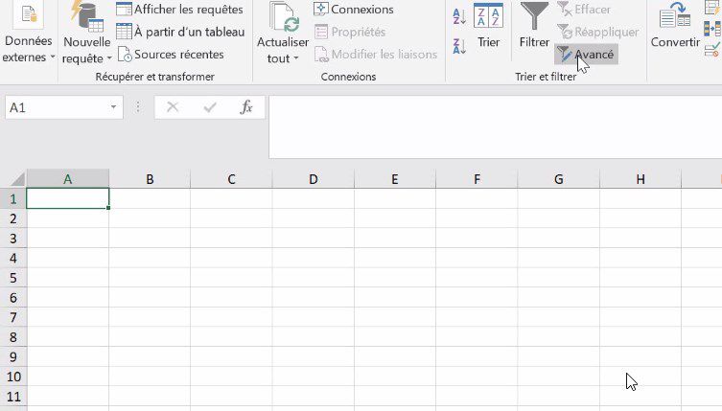The width and height of the screenshot is (722, 411).
Task: Click the Name Box showing A1
Action: (x=56, y=107)
